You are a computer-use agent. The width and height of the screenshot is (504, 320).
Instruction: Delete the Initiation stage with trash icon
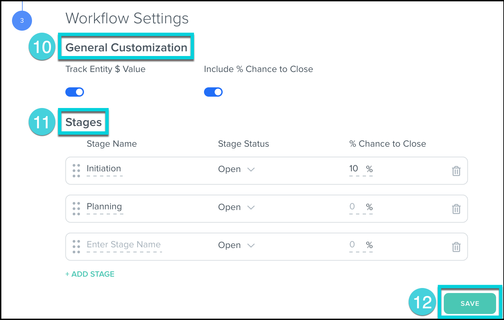[x=456, y=171]
